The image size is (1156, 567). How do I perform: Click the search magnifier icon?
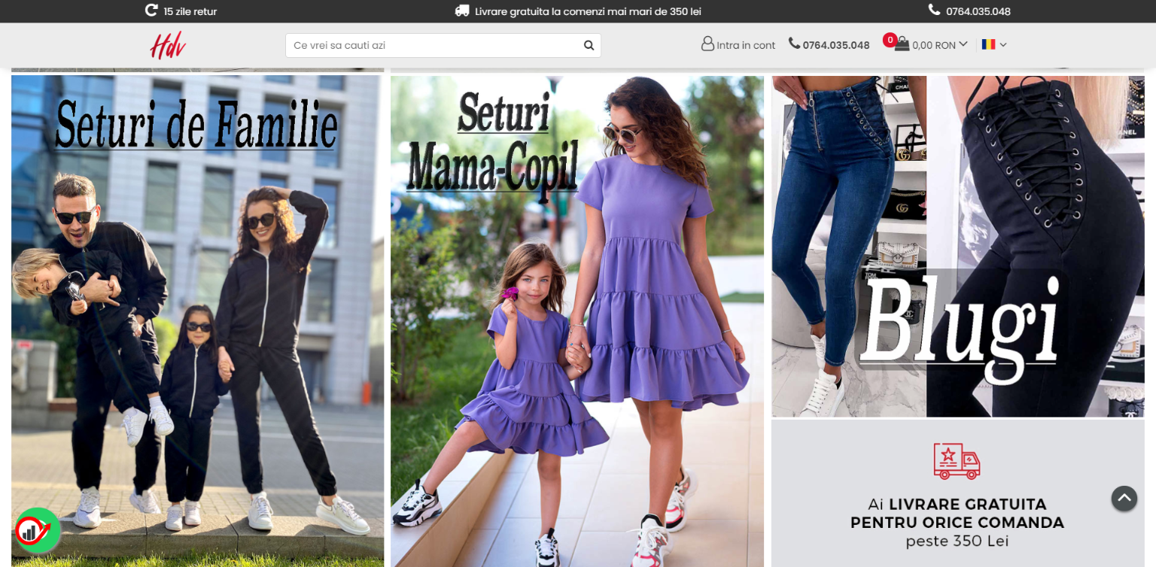[x=589, y=45]
